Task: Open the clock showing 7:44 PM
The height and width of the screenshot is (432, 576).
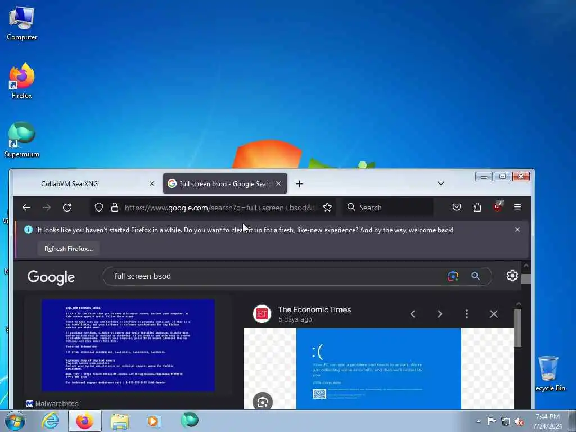Action: (547, 421)
